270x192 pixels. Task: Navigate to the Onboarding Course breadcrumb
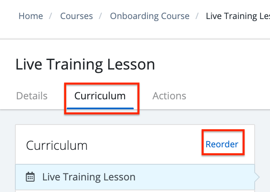pos(149,16)
